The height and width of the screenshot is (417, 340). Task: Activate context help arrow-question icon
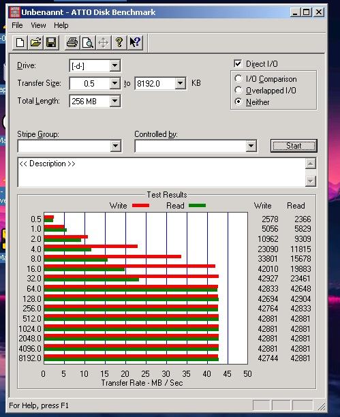[135, 42]
